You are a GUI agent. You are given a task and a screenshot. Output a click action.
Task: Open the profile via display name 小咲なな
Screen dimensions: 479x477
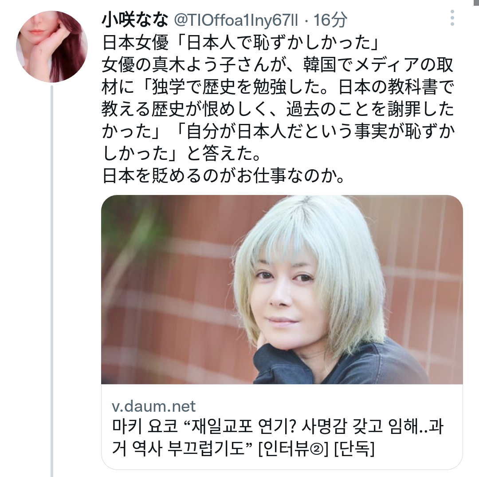coord(135,20)
